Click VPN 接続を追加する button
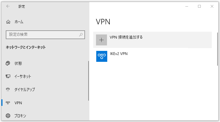Screen dimensions: 220x122 (x=152, y=40)
